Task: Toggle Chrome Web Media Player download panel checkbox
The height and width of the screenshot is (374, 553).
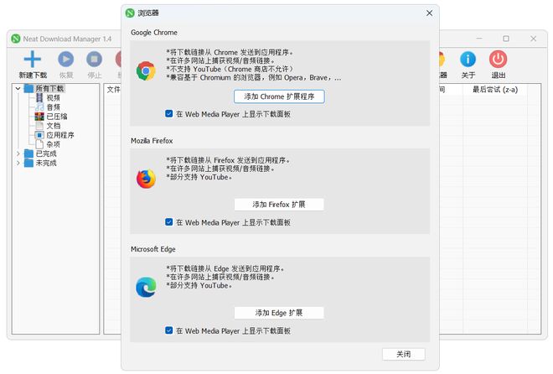Action: (x=169, y=113)
